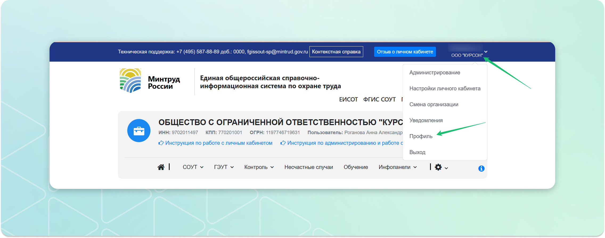Viewport: 605px width, 238px height.
Task: Click Отзыв о личном кабинете button
Action: (x=405, y=52)
